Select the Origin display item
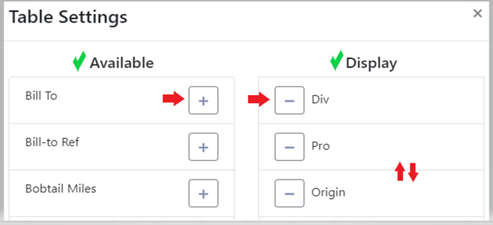 (x=328, y=193)
